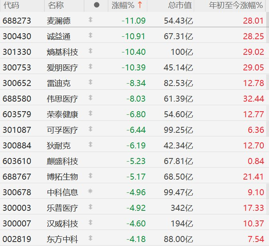The width and height of the screenshot is (269, 246).
Task: Click market cap 100亿
Action: (x=182, y=52)
